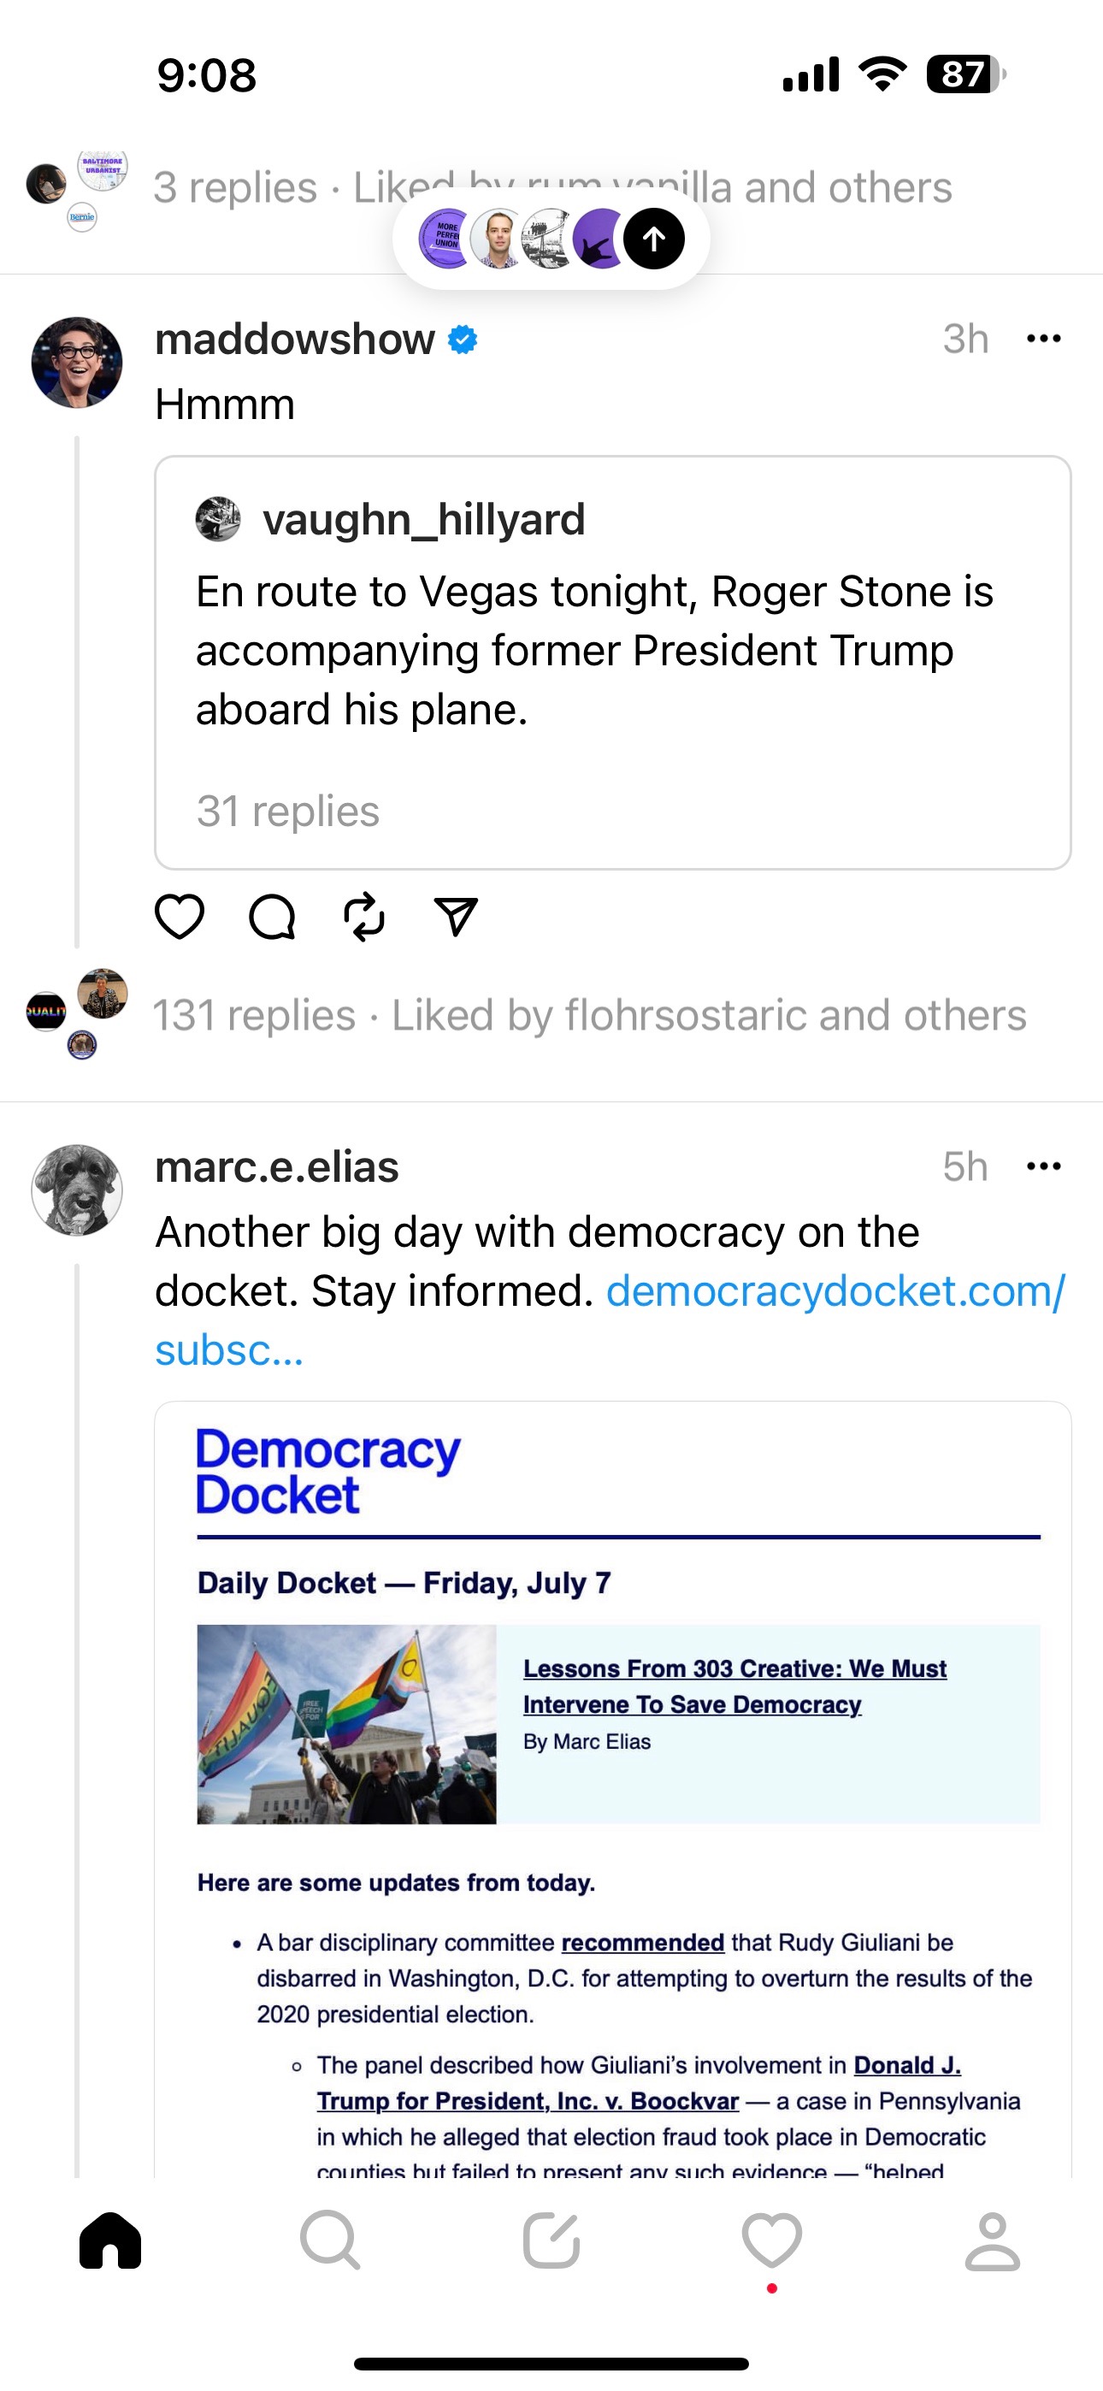
Task: Open more options for maddowshow post
Action: 1044,339
